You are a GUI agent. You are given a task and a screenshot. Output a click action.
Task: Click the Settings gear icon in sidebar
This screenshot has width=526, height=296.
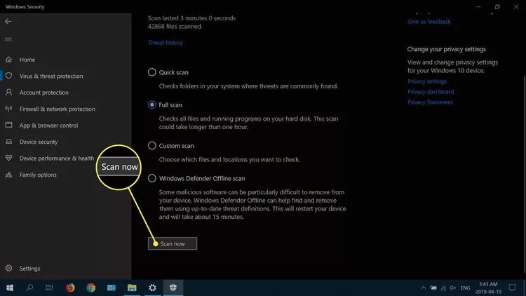pyautogui.click(x=8, y=268)
